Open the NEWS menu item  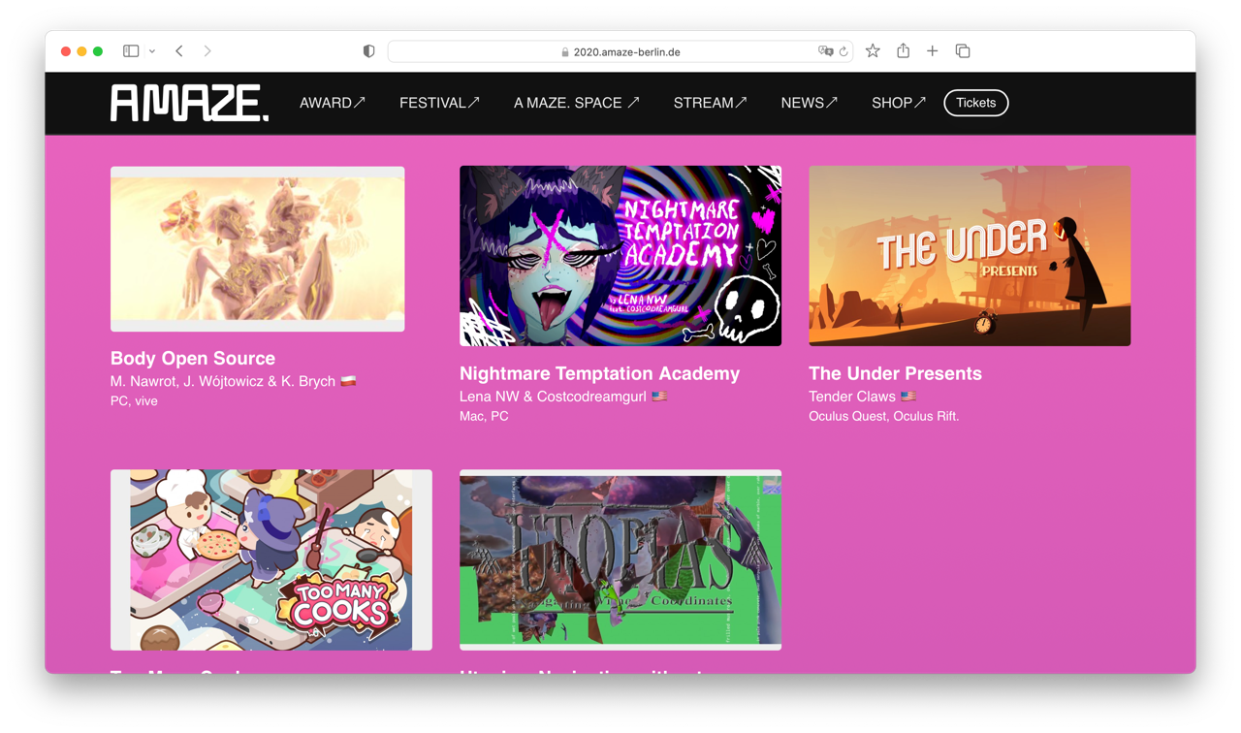tap(809, 103)
